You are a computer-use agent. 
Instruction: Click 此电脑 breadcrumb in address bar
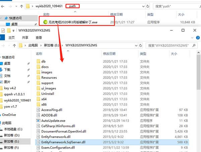(33, 45)
